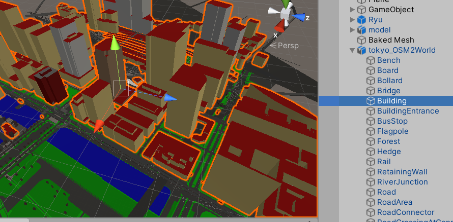Click the Building cube icon
The image size is (453, 222).
click(x=371, y=101)
